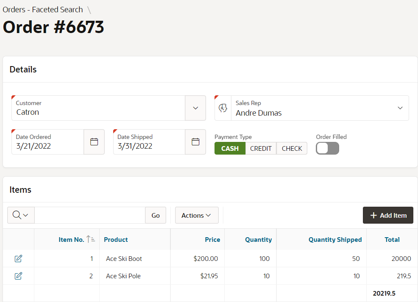418x302 pixels.
Task: Click the Item No. sort ascending icon
Action: 91,239
